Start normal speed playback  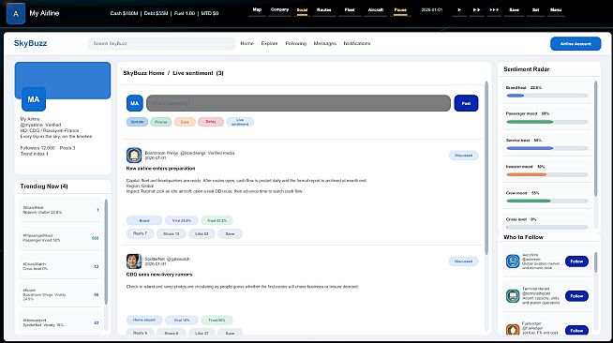[x=459, y=10]
